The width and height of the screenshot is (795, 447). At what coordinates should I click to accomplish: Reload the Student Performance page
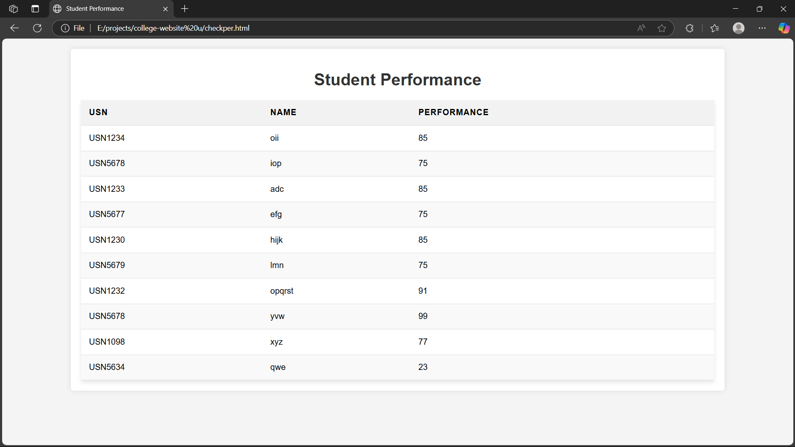(37, 28)
